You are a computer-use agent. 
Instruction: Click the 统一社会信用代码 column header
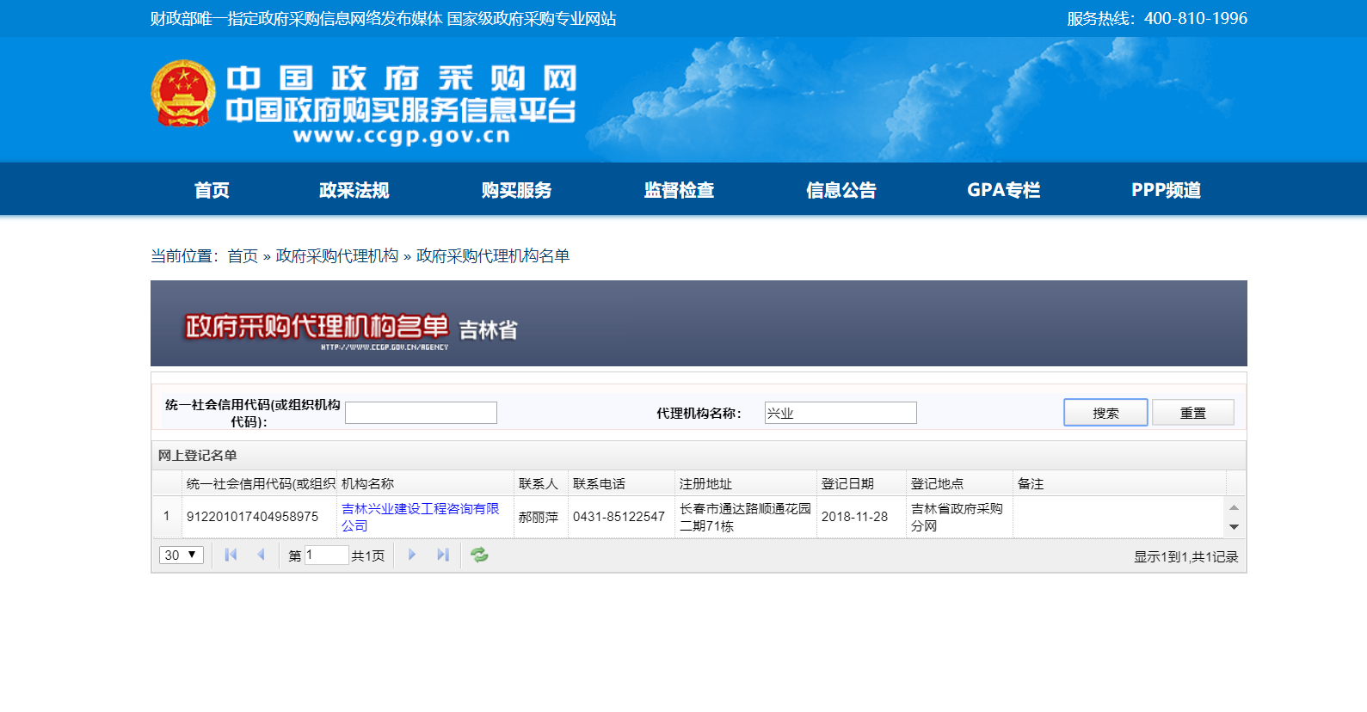tap(259, 483)
